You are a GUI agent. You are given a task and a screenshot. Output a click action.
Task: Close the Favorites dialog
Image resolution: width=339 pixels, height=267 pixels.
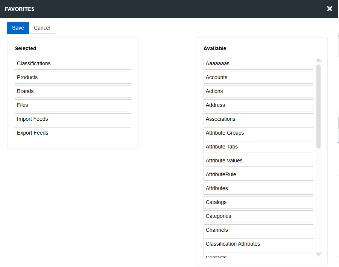330,9
